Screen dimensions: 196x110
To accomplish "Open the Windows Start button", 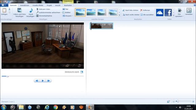I will pos(4,107).
